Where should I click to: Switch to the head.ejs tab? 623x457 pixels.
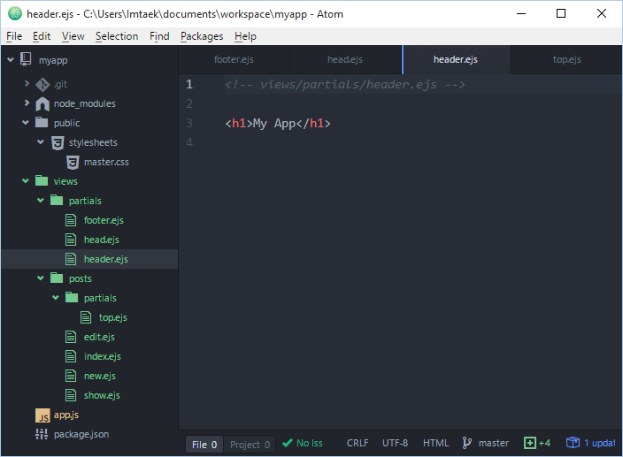[x=345, y=59]
